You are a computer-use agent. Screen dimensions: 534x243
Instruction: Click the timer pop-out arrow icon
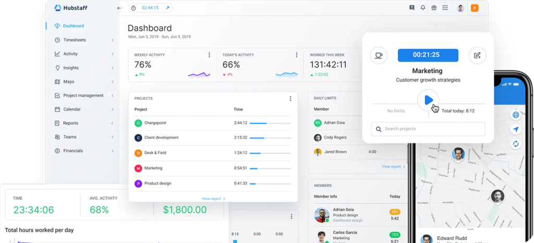tap(167, 8)
